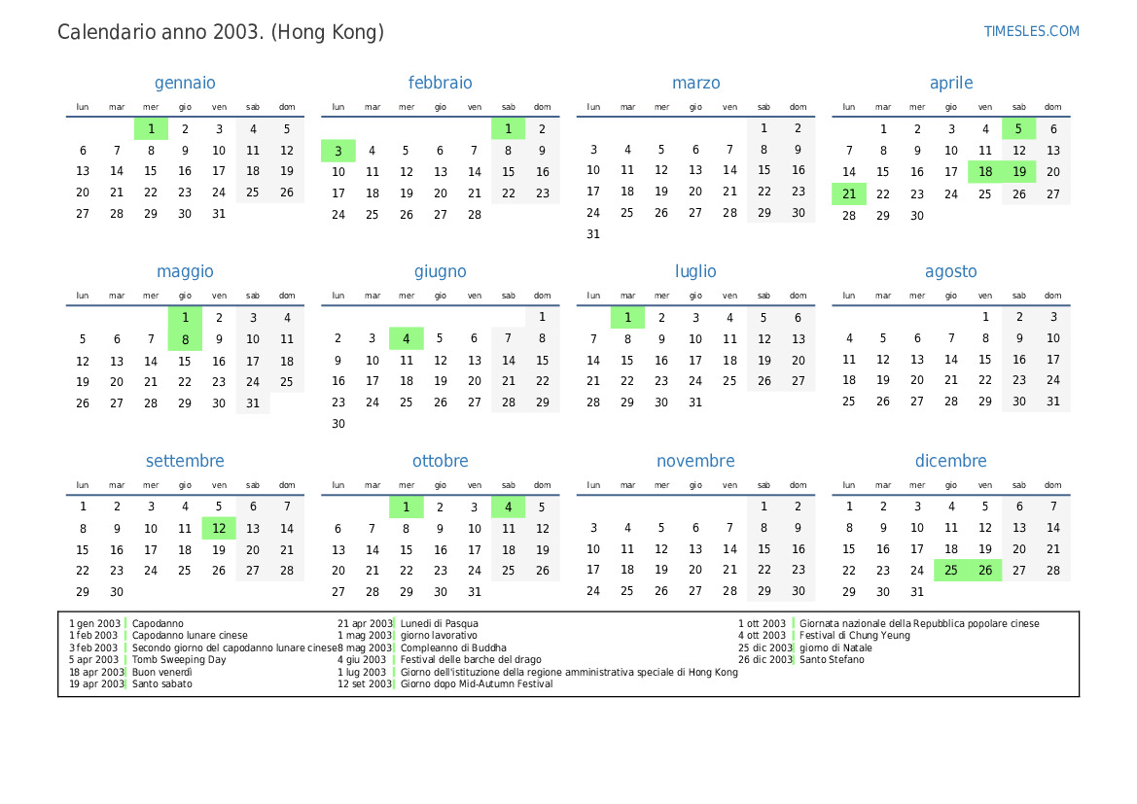Image resolution: width=1137 pixels, height=804 pixels.
Task: Select the settembre month heading
Action: 185,461
